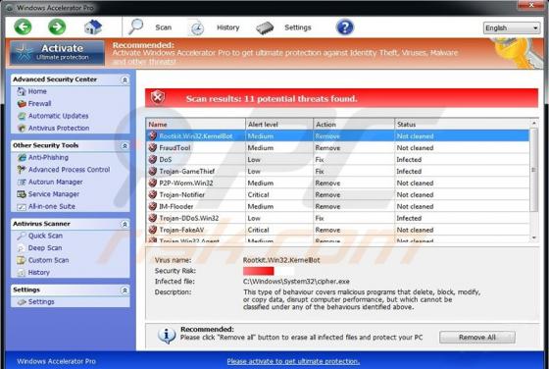Click the green back arrow icon
This screenshot has height=369, width=549.
23,26
